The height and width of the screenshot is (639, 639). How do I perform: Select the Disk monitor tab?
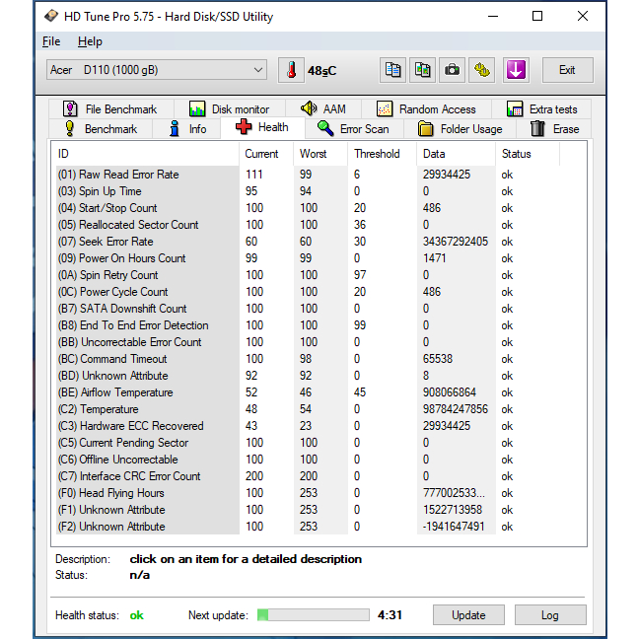(x=230, y=109)
